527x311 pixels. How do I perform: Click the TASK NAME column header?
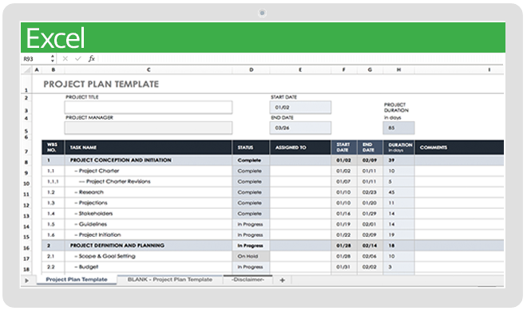(149, 148)
